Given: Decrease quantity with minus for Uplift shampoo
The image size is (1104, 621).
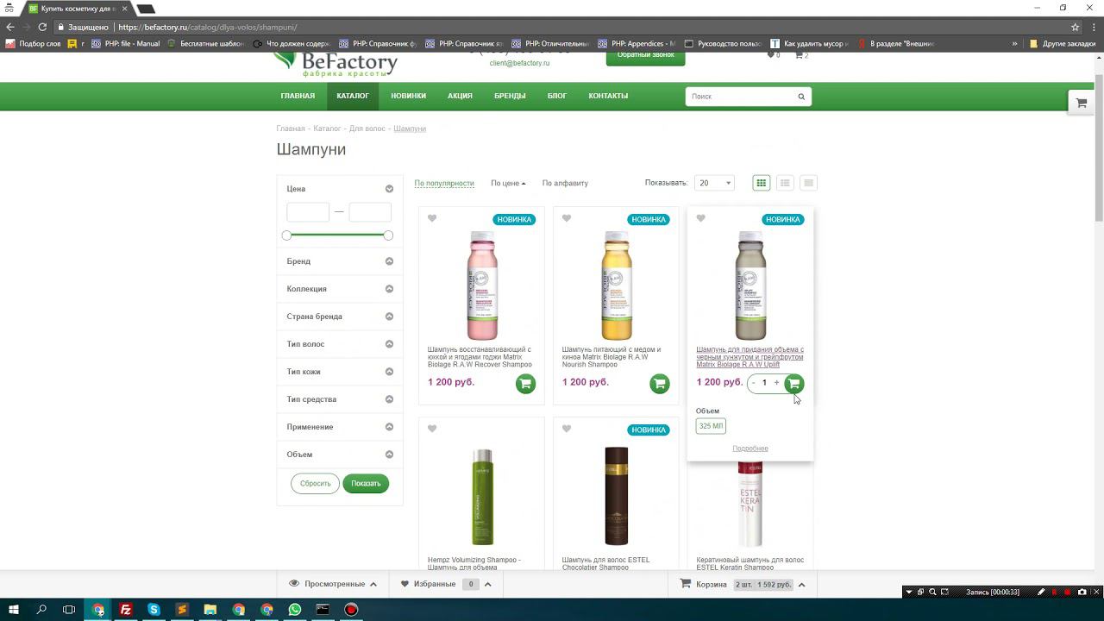Looking at the screenshot, I should click(x=753, y=383).
